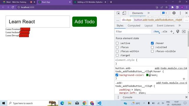Select the Console drawer tab
189x106 pixels.
click(x=127, y=97)
